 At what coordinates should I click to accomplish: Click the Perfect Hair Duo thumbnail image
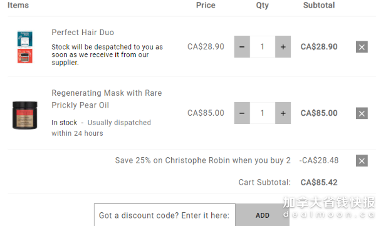(x=25, y=47)
